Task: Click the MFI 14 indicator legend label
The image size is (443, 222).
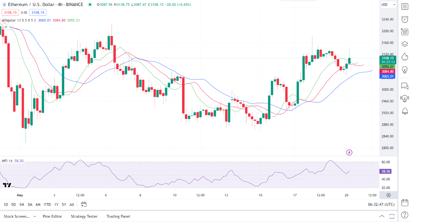Action: click(x=7, y=161)
